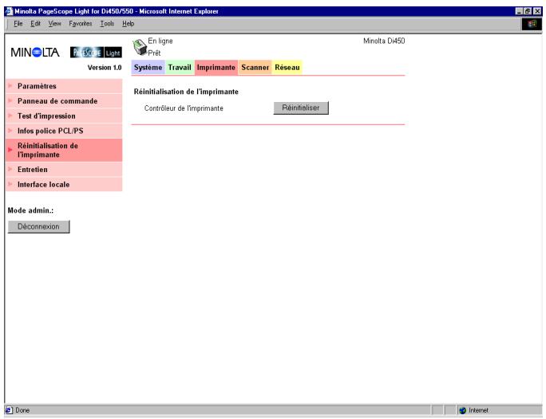Open the Edit menu

35,24
